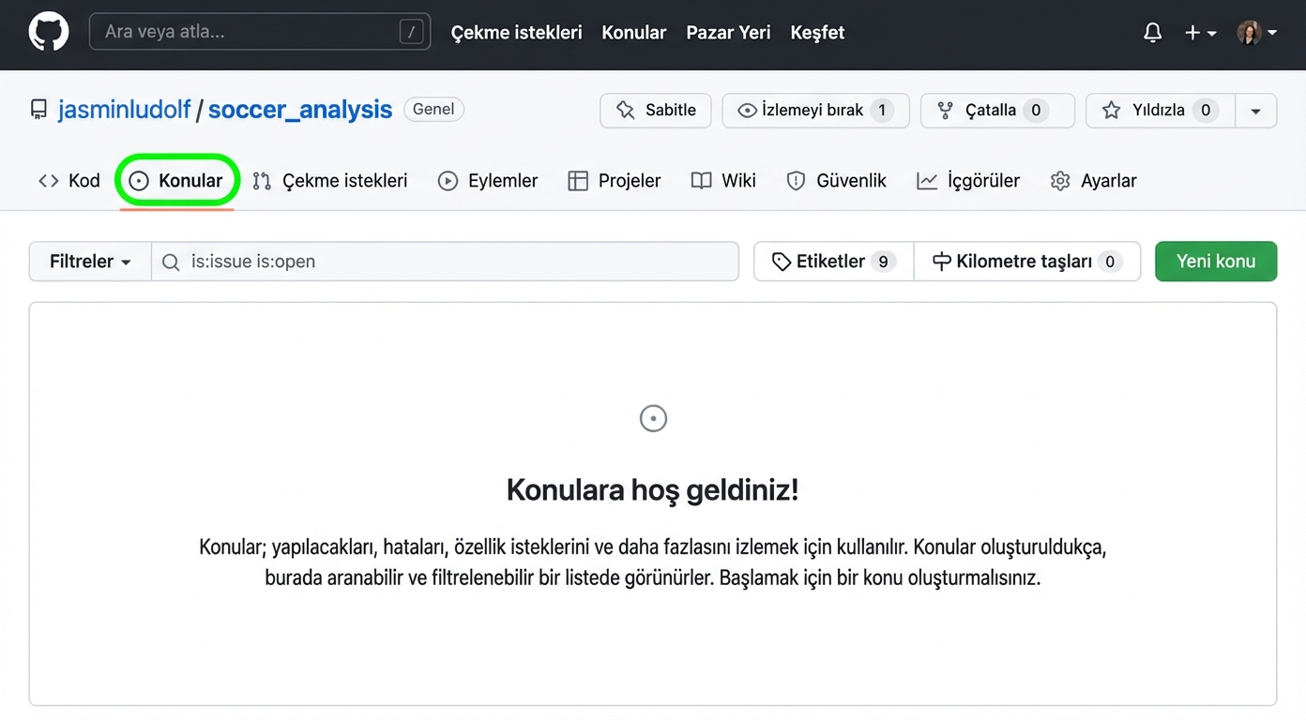This screenshot has height=720, width=1306.
Task: Toggle İzlemeyi bırak to stop watching
Action: click(x=814, y=110)
